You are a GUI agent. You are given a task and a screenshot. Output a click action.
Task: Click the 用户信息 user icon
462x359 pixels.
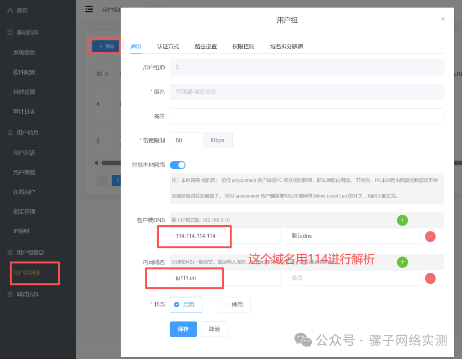[x=9, y=132]
